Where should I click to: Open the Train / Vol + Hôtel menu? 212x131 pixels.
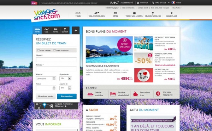[x=134, y=14]
